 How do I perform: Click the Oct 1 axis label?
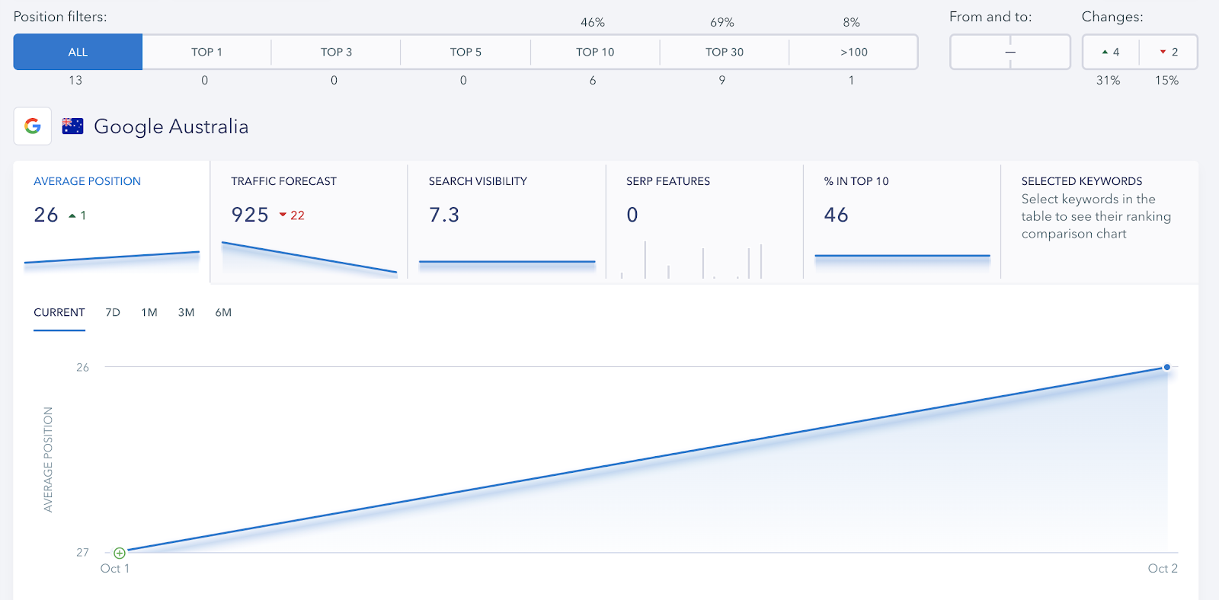pyautogui.click(x=115, y=568)
